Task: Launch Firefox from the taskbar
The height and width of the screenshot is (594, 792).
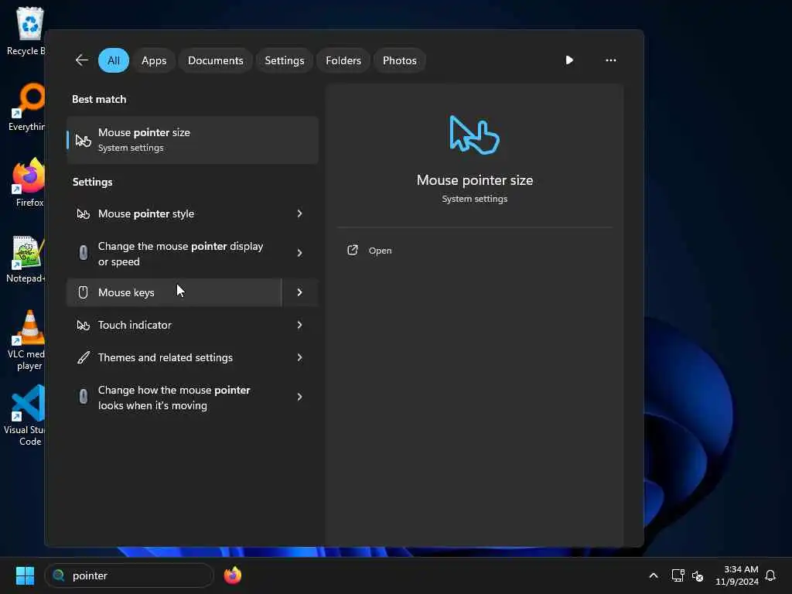Action: pyautogui.click(x=232, y=575)
